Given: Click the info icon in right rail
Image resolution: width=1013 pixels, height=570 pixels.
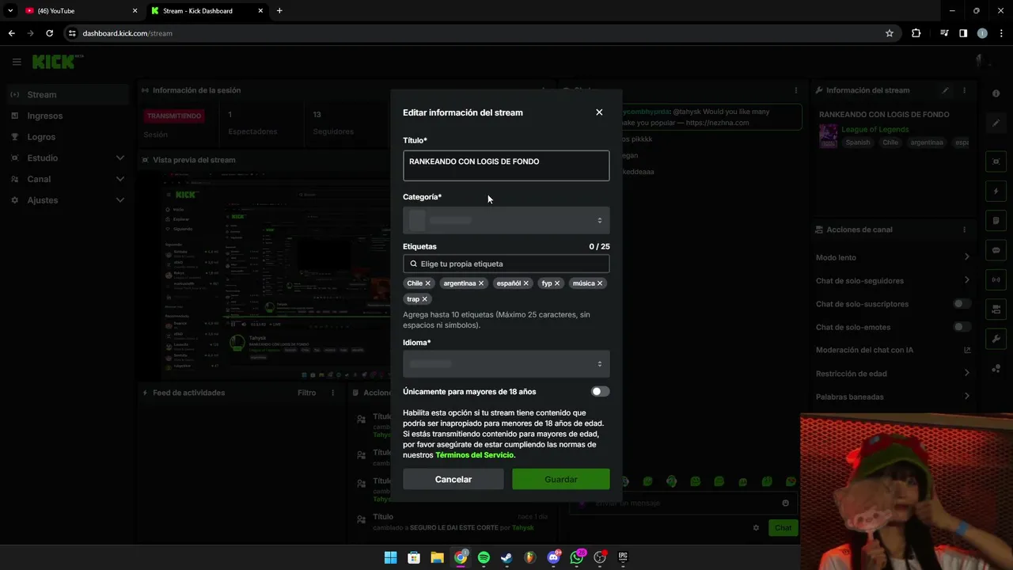Looking at the screenshot, I should [996, 93].
